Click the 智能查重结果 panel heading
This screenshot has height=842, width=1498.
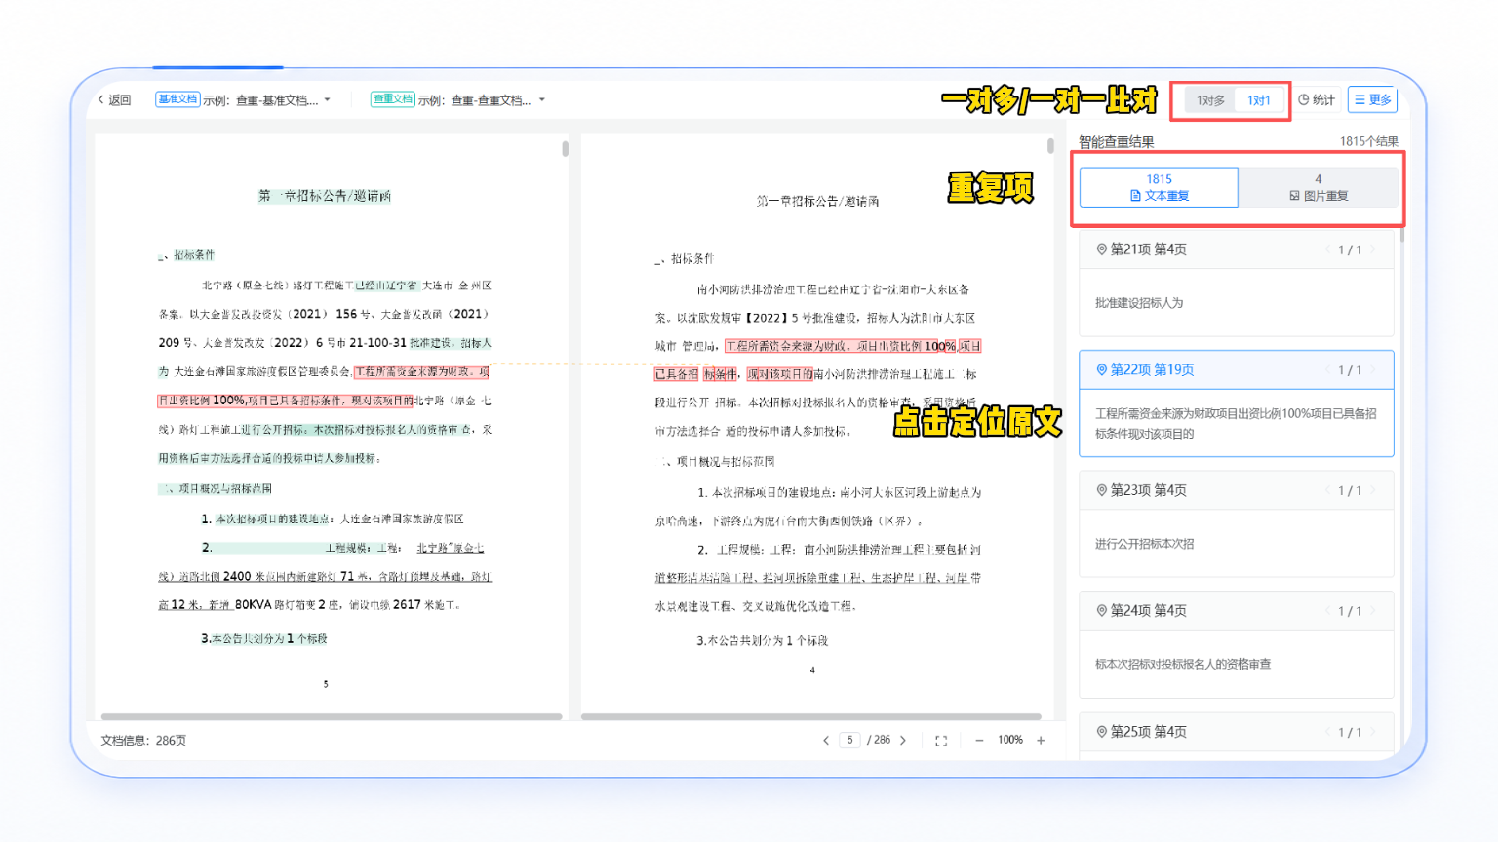point(1116,142)
